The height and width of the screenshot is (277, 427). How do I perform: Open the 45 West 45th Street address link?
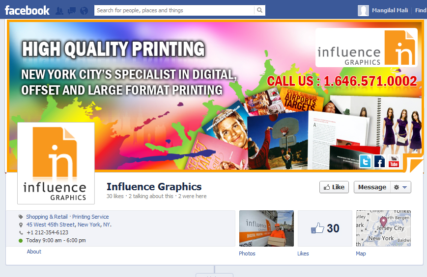(69, 225)
